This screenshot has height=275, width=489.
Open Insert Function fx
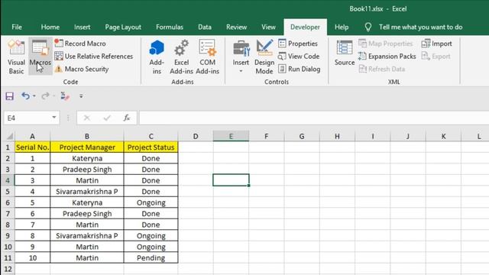point(127,118)
